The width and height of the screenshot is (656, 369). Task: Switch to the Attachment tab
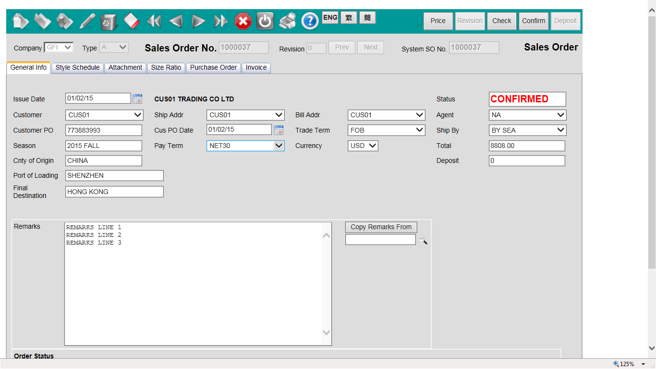[125, 68]
